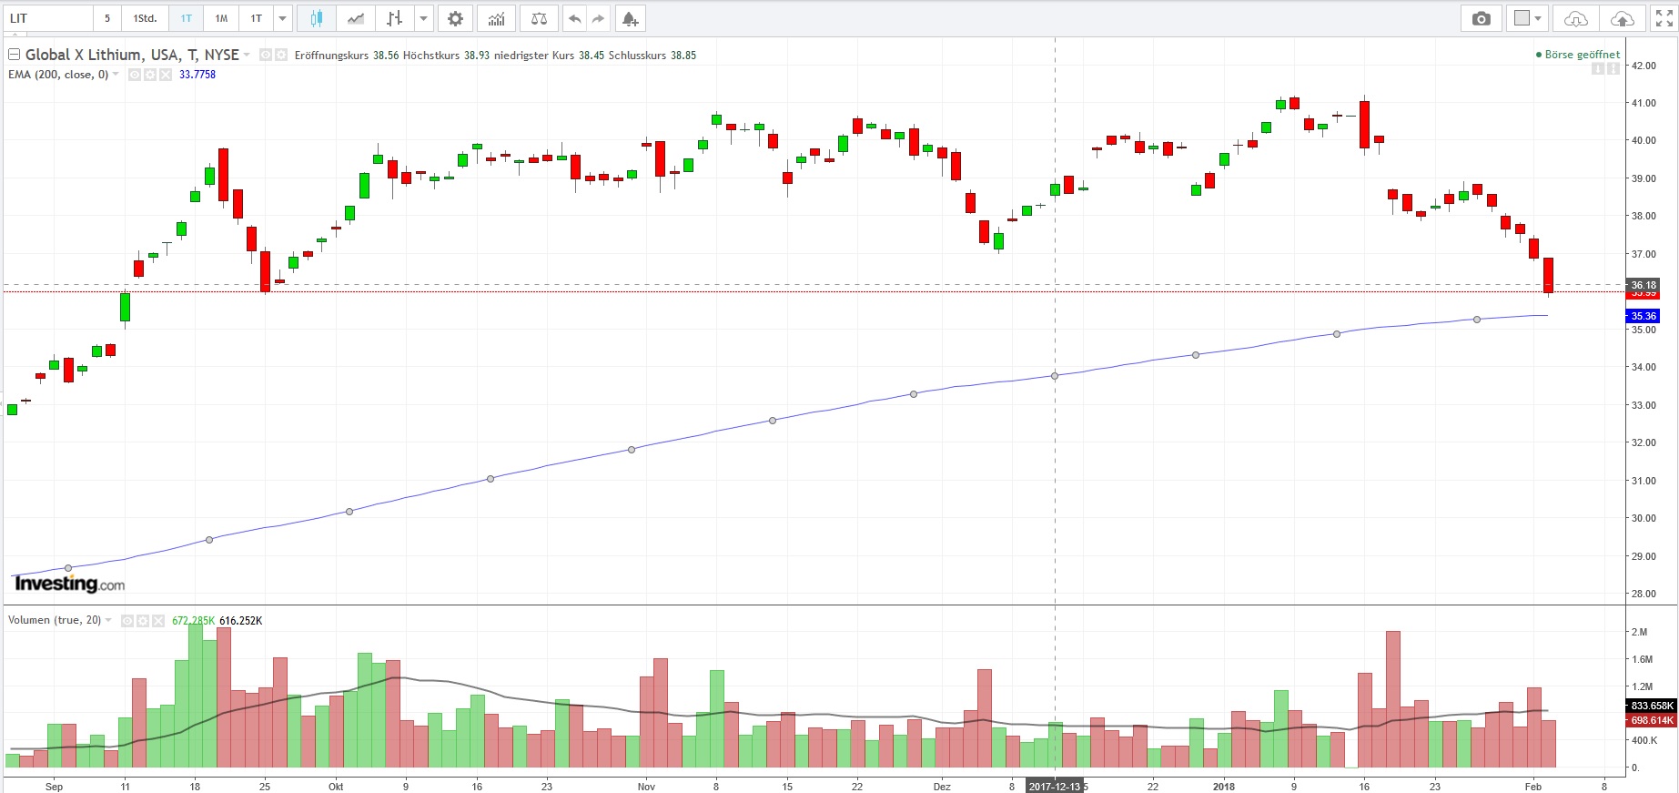Click the LIT symbol search field
This screenshot has width=1679, height=793.
(47, 18)
